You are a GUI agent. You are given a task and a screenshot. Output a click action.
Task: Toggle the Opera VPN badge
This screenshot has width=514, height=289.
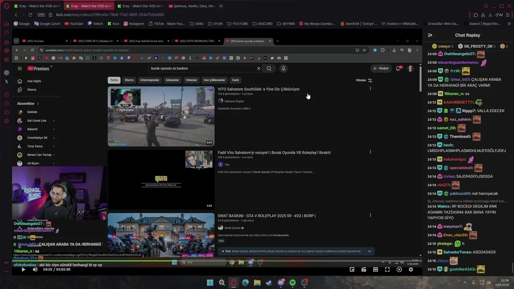point(41,15)
